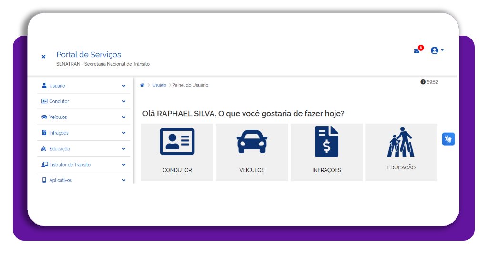
Task: Open Aplicativos in the sidebar menu
Action: coord(60,180)
